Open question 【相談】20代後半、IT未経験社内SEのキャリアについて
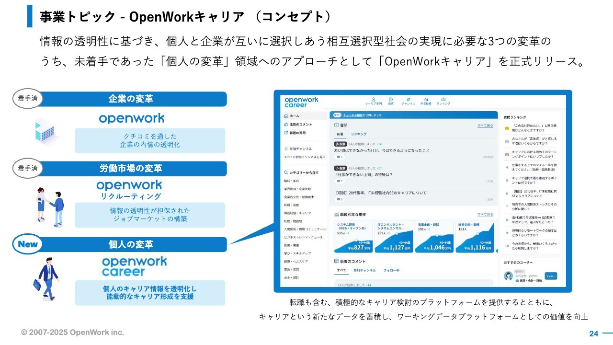The image size is (613, 345). pyautogui.click(x=381, y=193)
